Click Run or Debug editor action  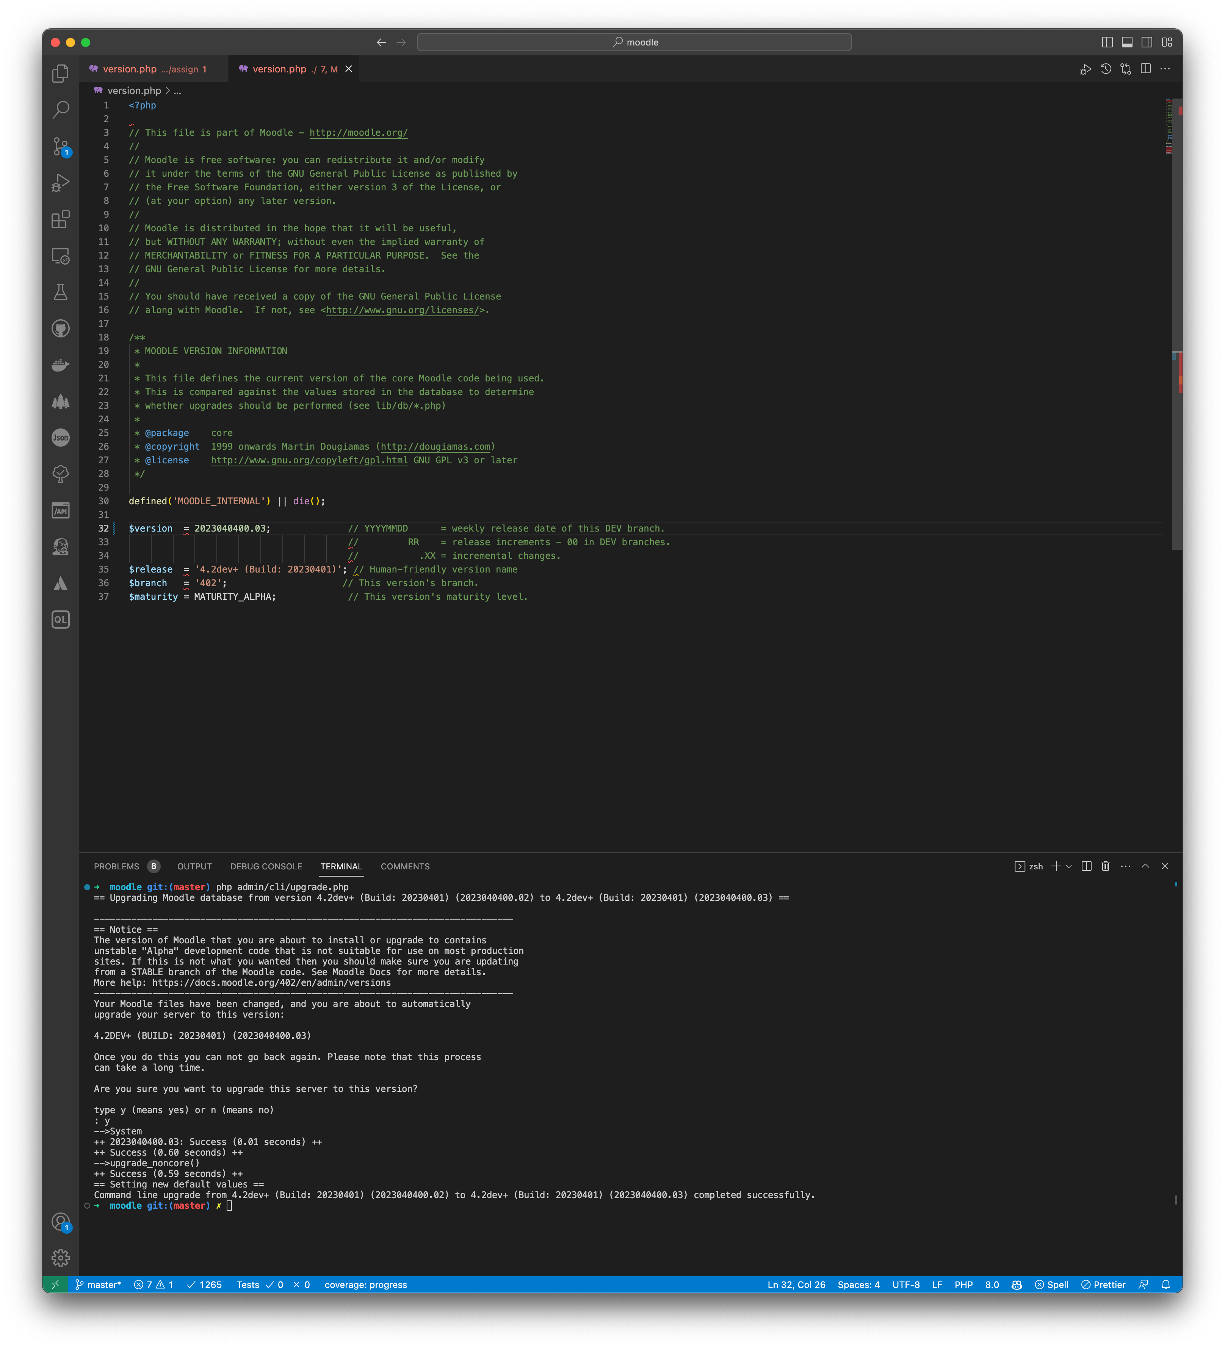[x=1085, y=69]
